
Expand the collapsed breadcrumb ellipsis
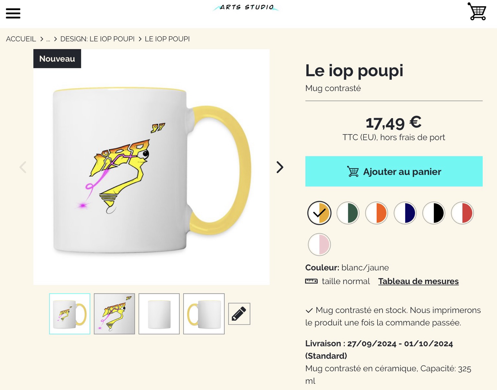(x=48, y=39)
